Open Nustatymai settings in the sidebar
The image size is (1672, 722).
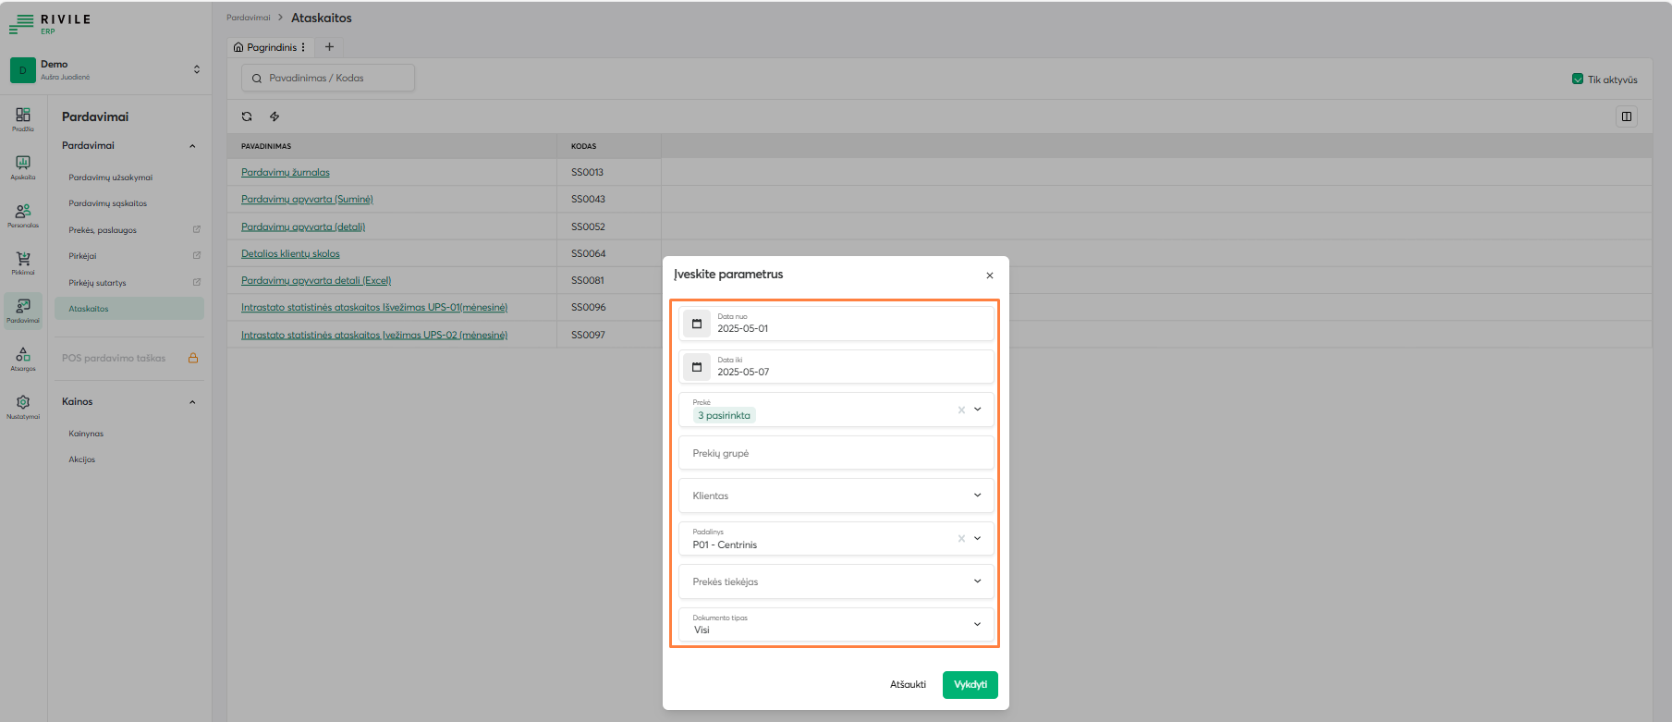pyautogui.click(x=23, y=406)
